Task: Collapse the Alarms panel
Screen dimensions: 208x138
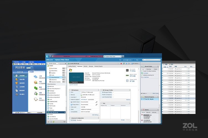Action: point(142,110)
